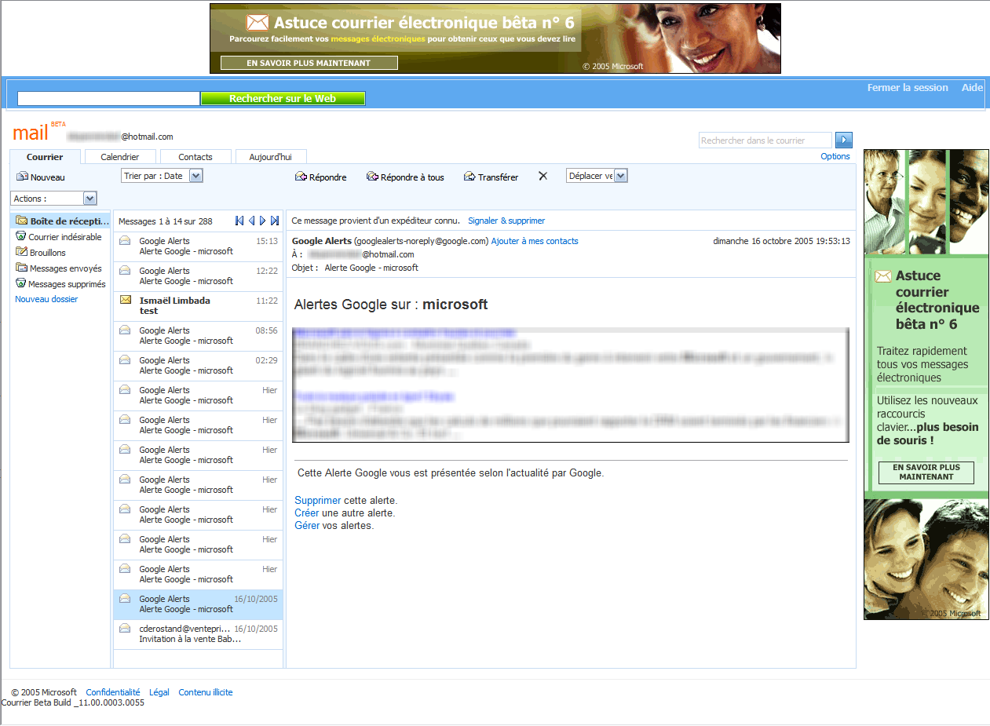Open the Aide link
The height and width of the screenshot is (726, 990).
click(x=973, y=88)
